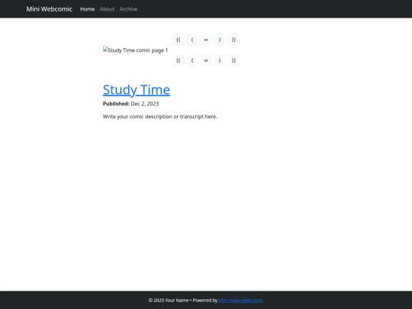The image size is (412, 309).
Task: Click the broken Study Time comic image
Action: [135, 50]
